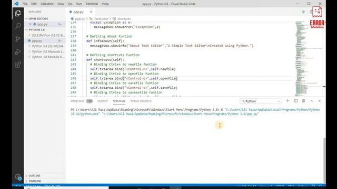This screenshot has height=189, width=337.
Task: Open the Manage gear at sidebar bottom
Action: (x=18, y=177)
